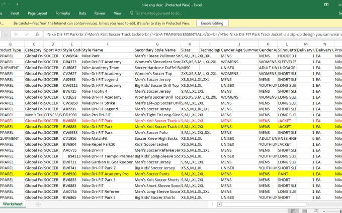The height and width of the screenshot is (213, 342).
Task: Click the zoom slider track
Action: 334,211
